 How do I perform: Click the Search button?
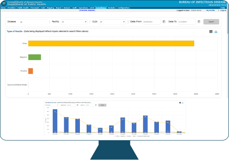(211, 22)
